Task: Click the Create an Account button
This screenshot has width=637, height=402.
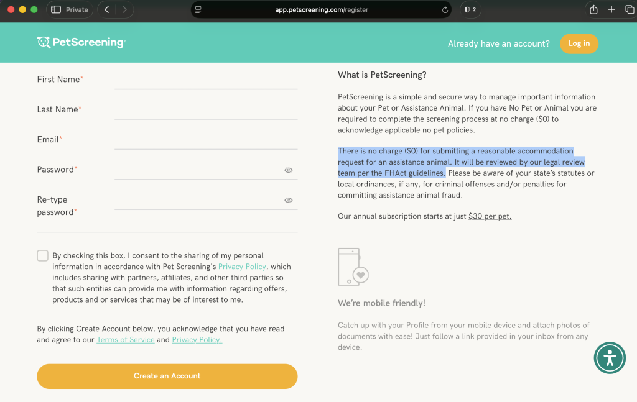Action: [x=167, y=376]
